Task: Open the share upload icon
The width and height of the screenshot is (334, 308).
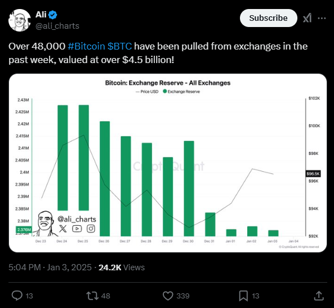Action: [319, 296]
